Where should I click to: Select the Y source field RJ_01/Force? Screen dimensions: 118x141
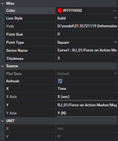(x=86, y=105)
